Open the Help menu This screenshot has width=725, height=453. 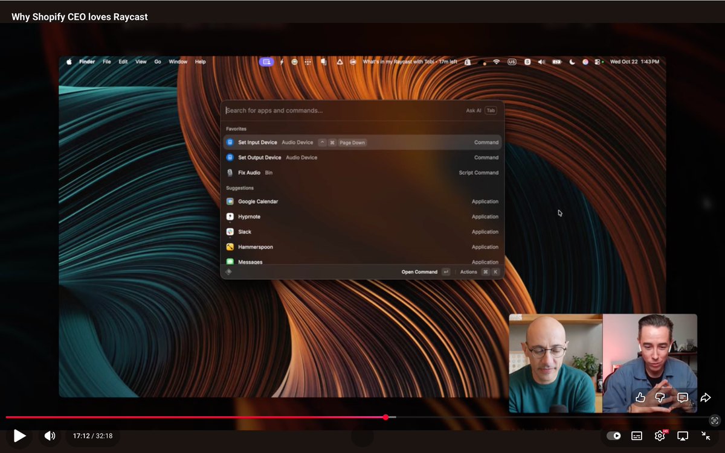(x=201, y=62)
